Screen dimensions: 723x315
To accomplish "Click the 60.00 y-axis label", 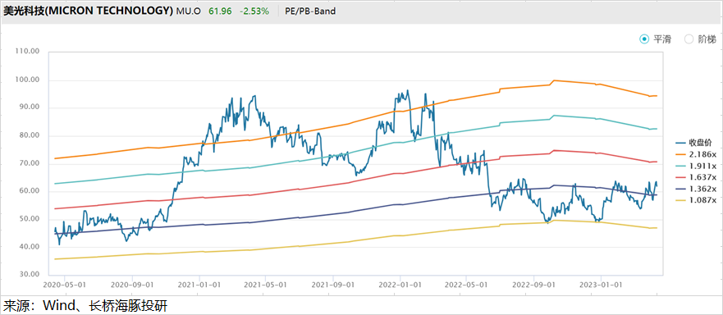I will coord(29,191).
